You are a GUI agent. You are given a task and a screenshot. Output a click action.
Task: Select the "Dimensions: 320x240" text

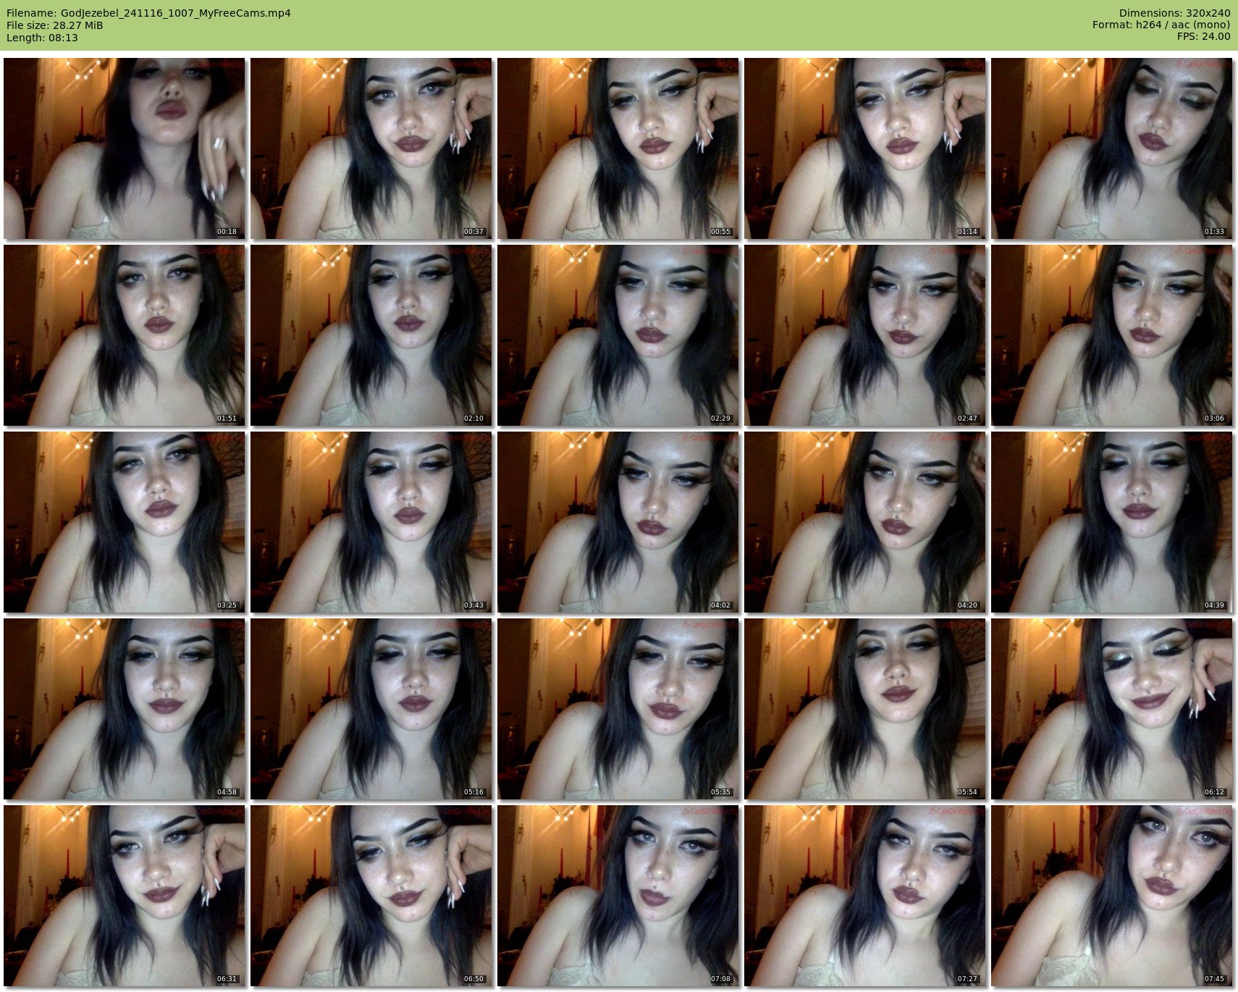[x=1174, y=13]
